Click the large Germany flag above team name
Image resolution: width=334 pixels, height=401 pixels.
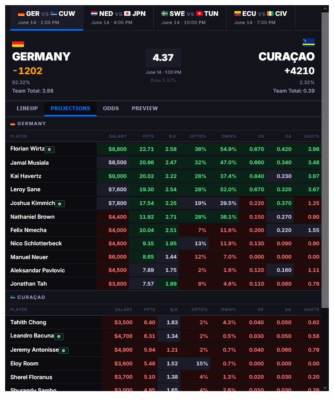(18, 44)
